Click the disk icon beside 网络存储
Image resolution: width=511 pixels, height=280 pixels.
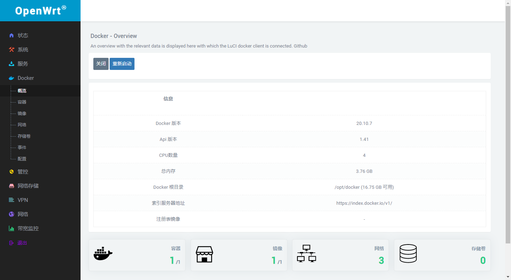tap(11, 186)
